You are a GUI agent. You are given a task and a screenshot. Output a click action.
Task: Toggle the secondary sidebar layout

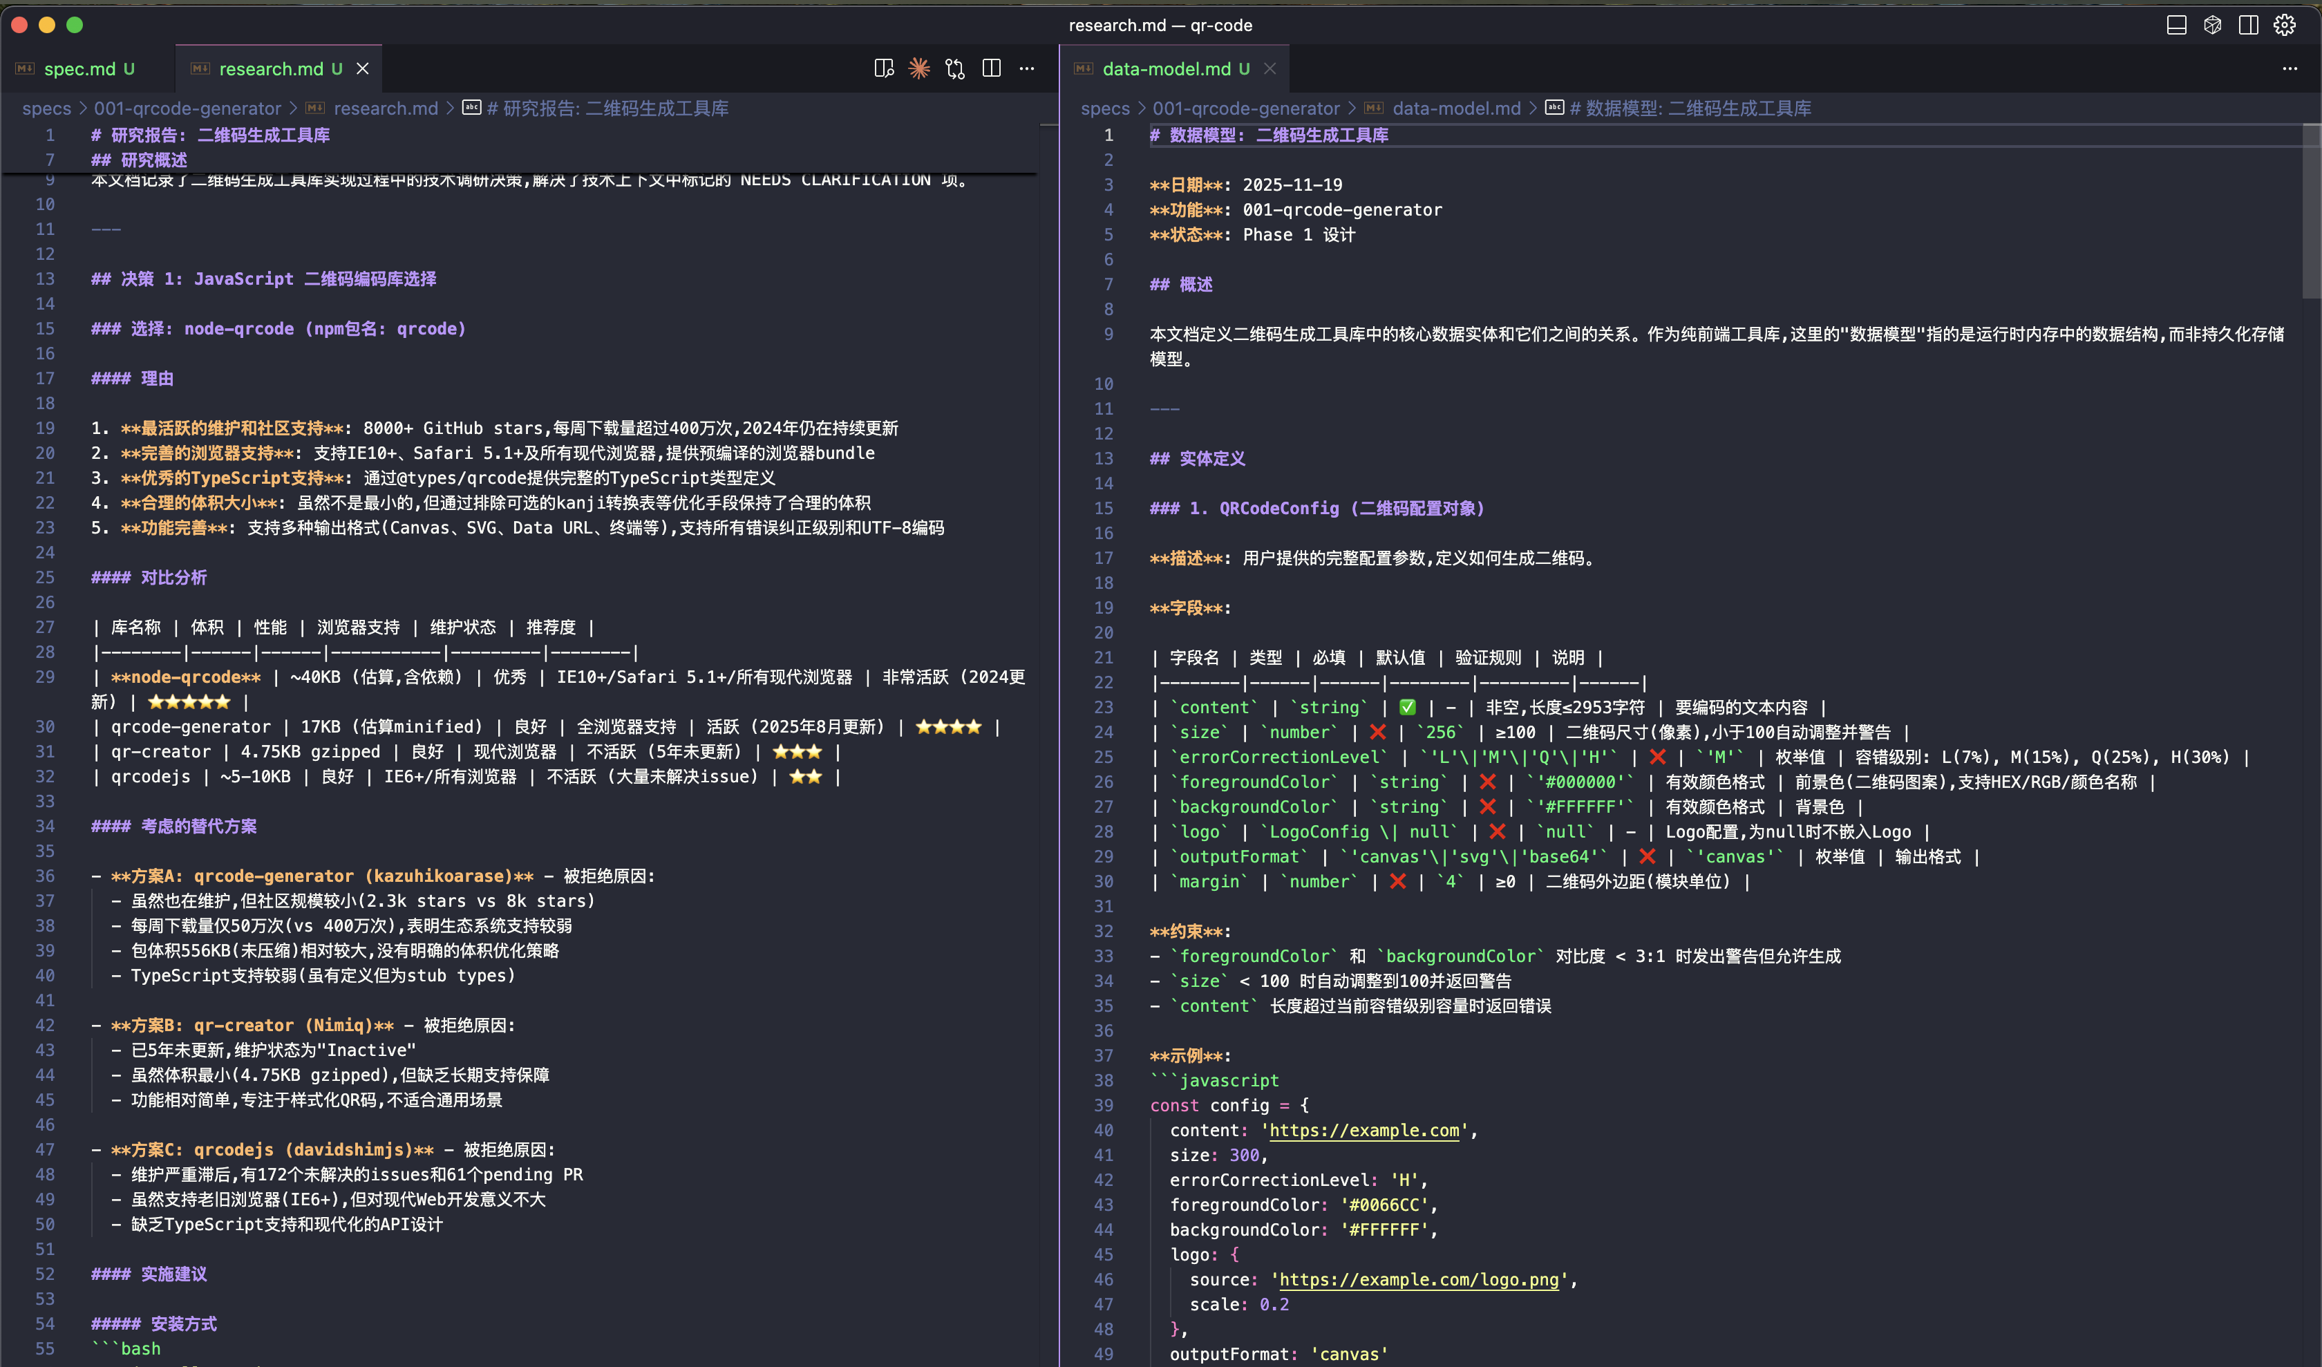(2248, 25)
